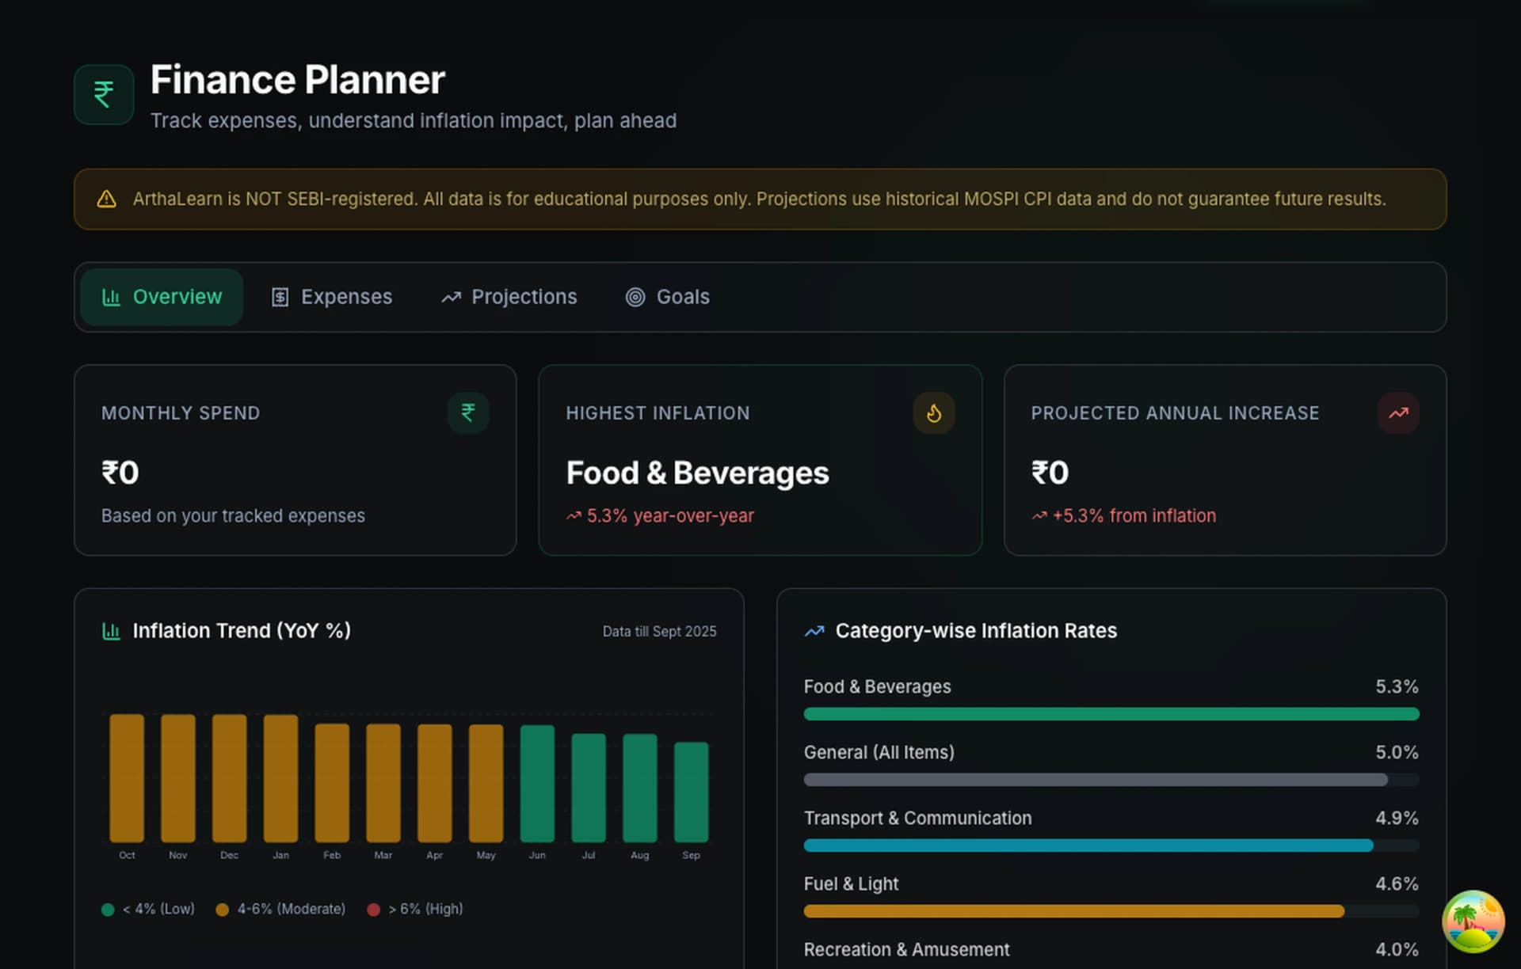Click the Food & Beverages inflation progress bar
The image size is (1521, 969).
click(x=1109, y=713)
